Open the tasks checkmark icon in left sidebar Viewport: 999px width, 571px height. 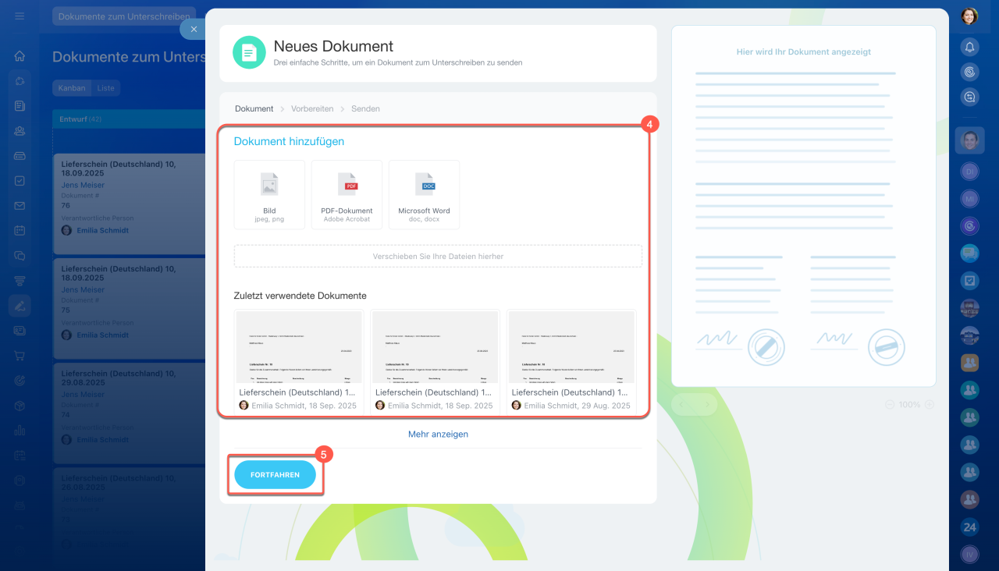[x=20, y=181]
